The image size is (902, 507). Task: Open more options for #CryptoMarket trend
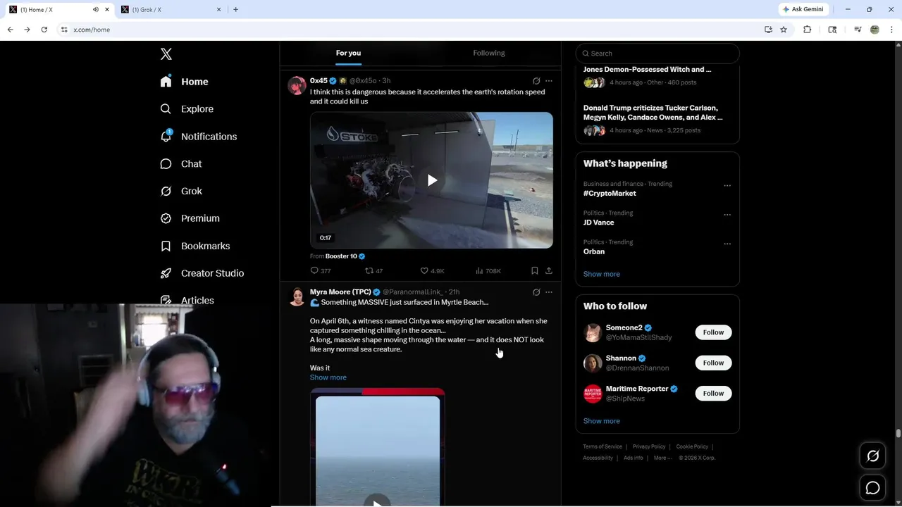727,186
